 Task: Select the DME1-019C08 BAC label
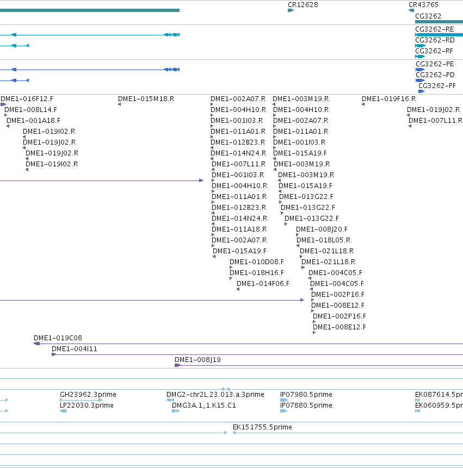[58, 338]
